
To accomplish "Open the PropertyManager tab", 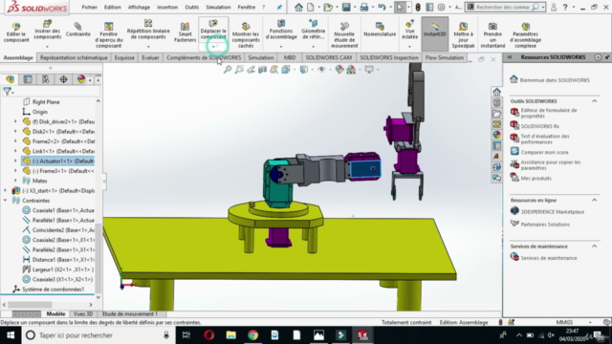I will [28, 79].
